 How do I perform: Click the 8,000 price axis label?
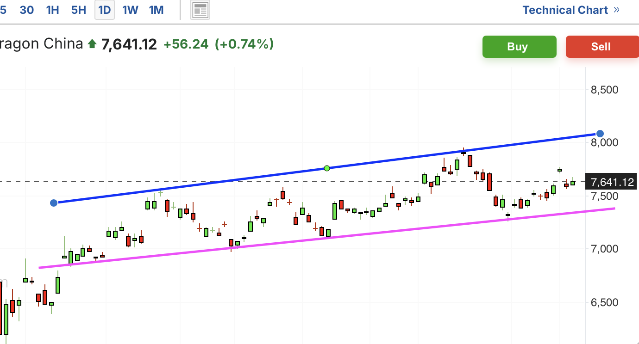pyautogui.click(x=604, y=142)
